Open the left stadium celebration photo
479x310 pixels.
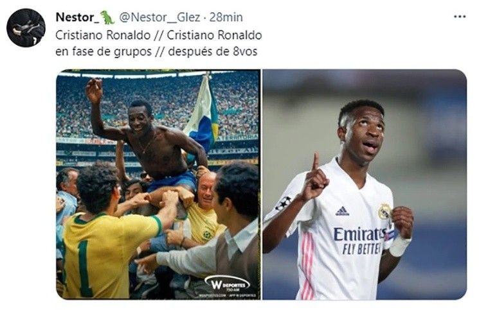click(x=158, y=184)
